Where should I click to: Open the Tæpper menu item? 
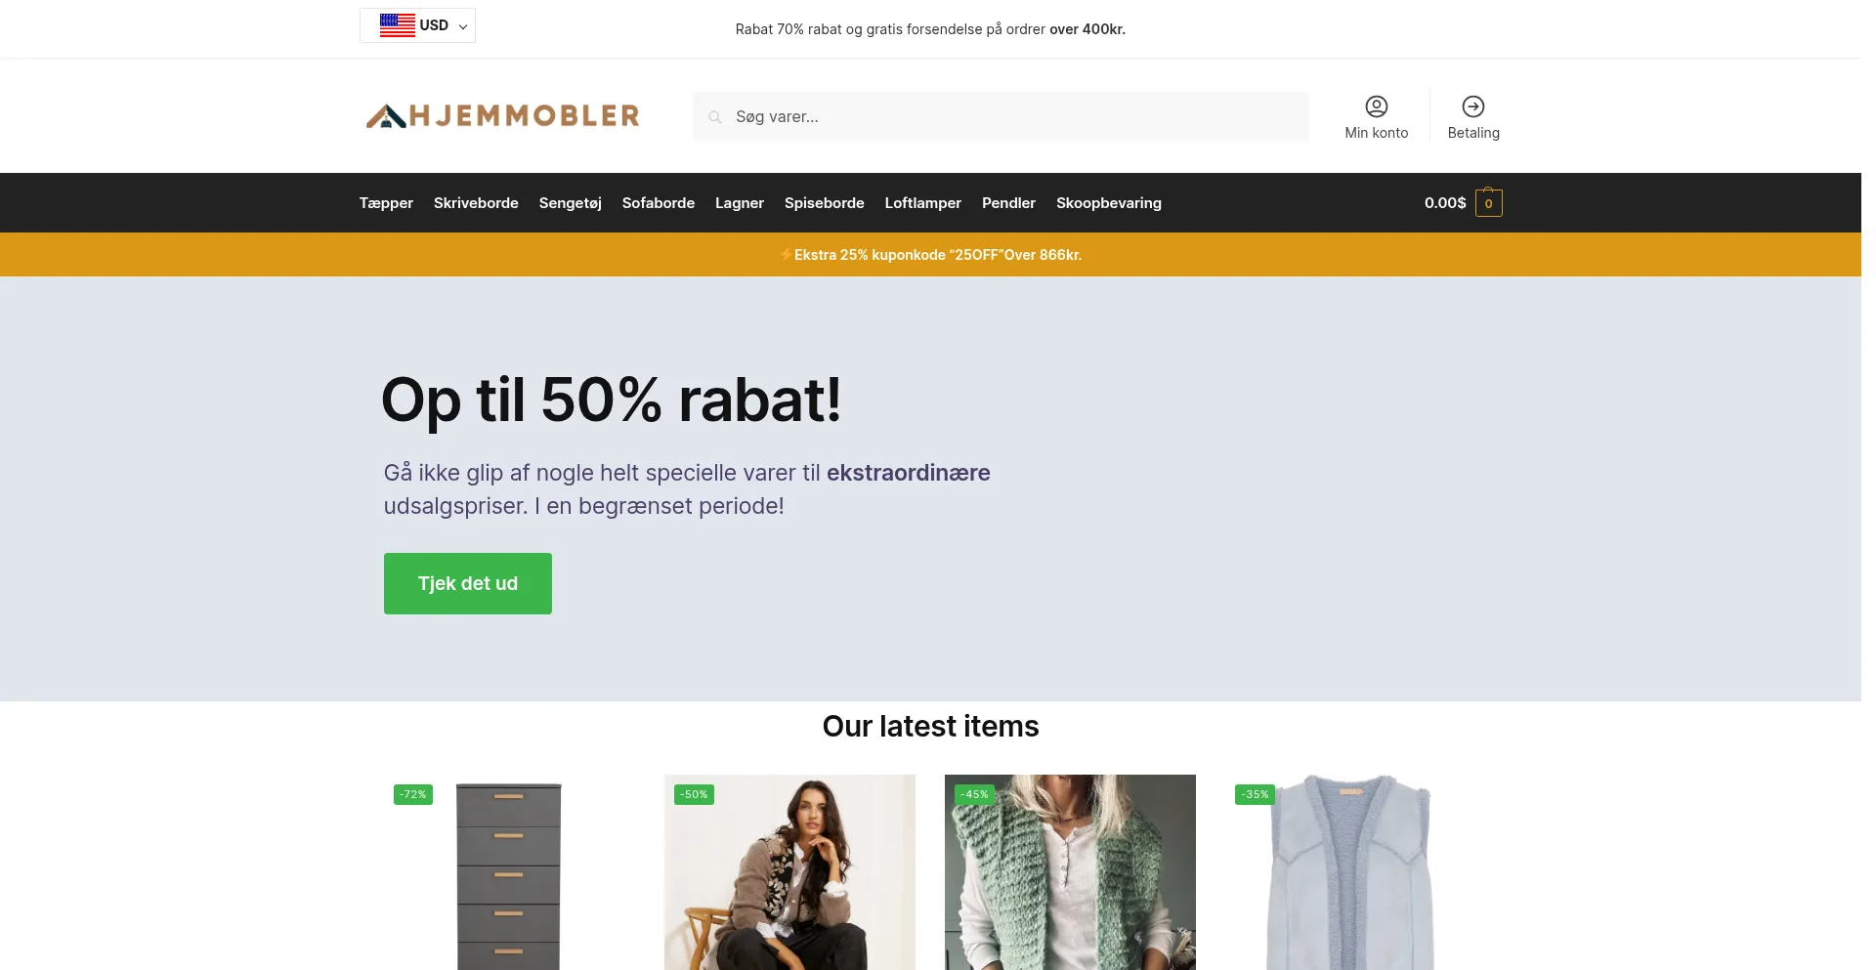(386, 203)
